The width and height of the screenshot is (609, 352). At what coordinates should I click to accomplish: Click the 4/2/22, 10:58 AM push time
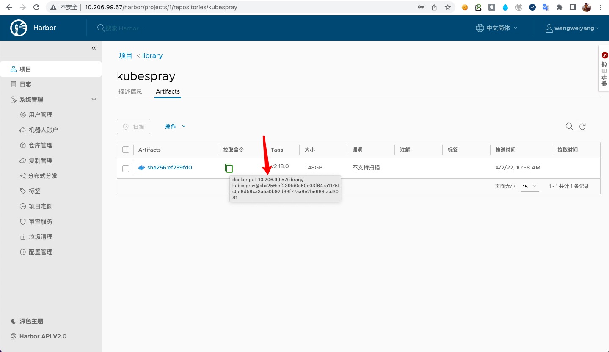[x=518, y=168]
